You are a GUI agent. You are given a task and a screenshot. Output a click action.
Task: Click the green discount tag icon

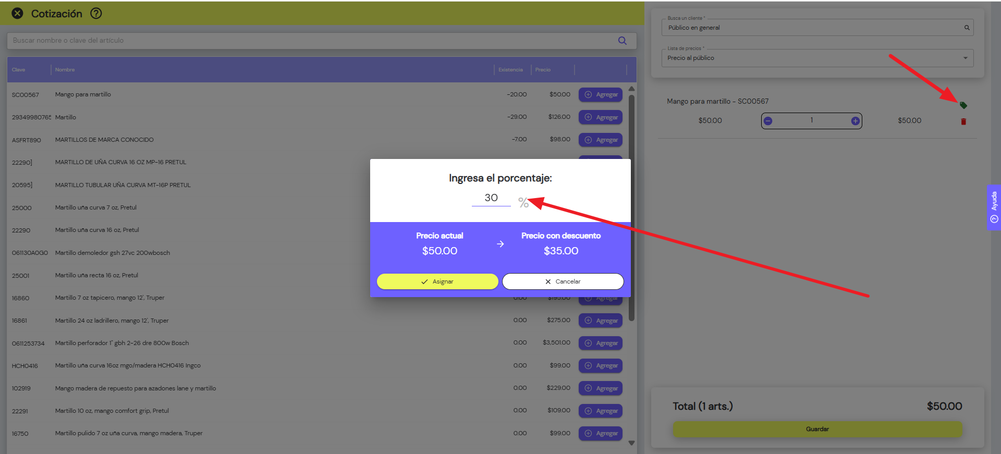click(963, 105)
